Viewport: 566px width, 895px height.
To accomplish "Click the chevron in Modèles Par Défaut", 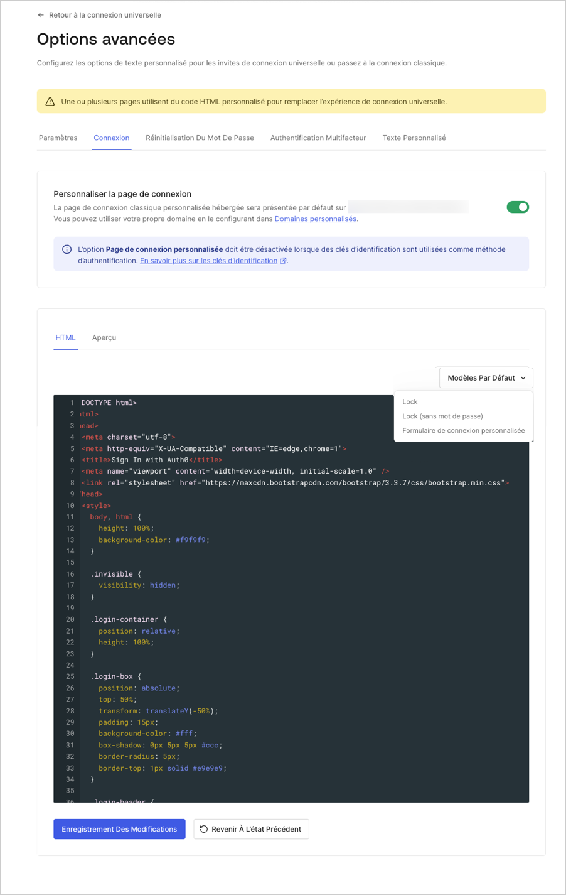I will 523,378.
